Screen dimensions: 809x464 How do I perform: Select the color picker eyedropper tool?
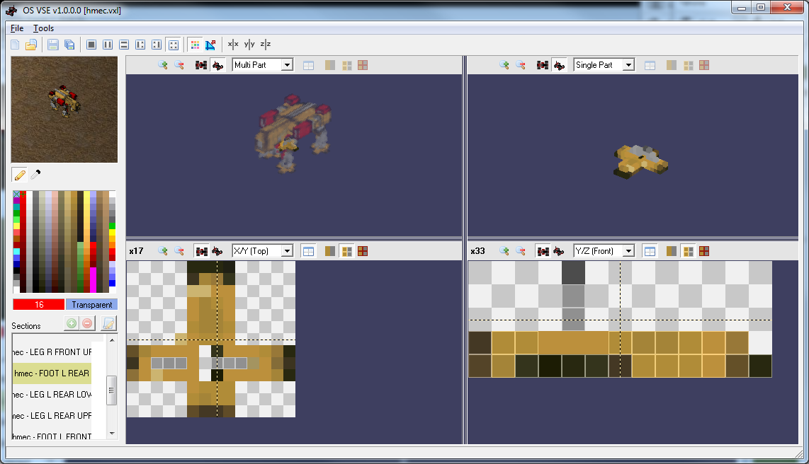tap(35, 174)
